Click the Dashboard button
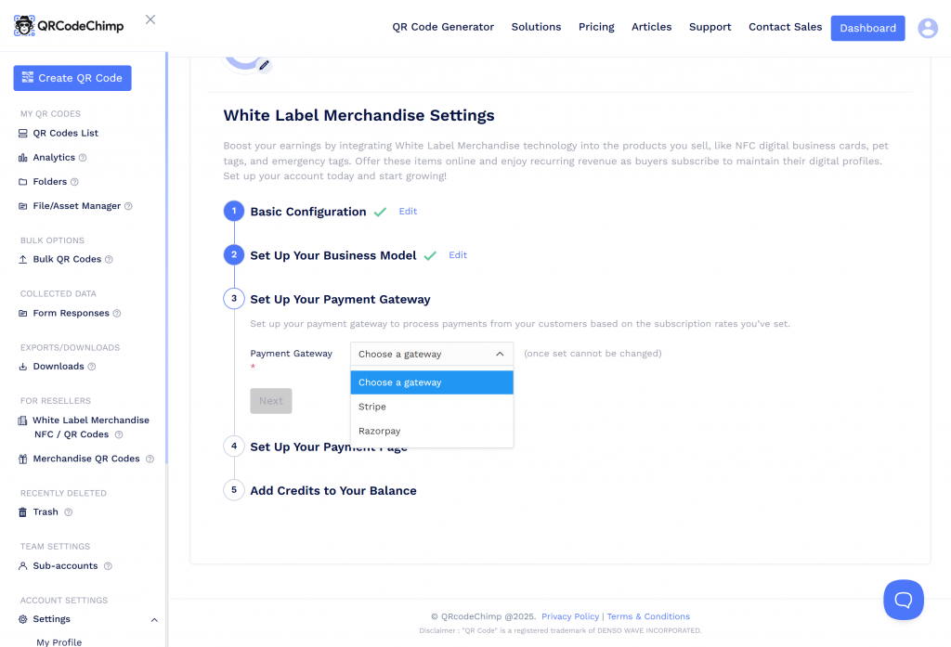The height and width of the screenshot is (647, 951). 867,28
